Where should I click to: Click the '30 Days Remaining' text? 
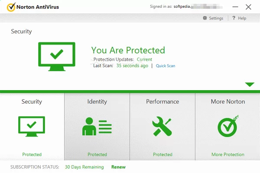(x=84, y=167)
